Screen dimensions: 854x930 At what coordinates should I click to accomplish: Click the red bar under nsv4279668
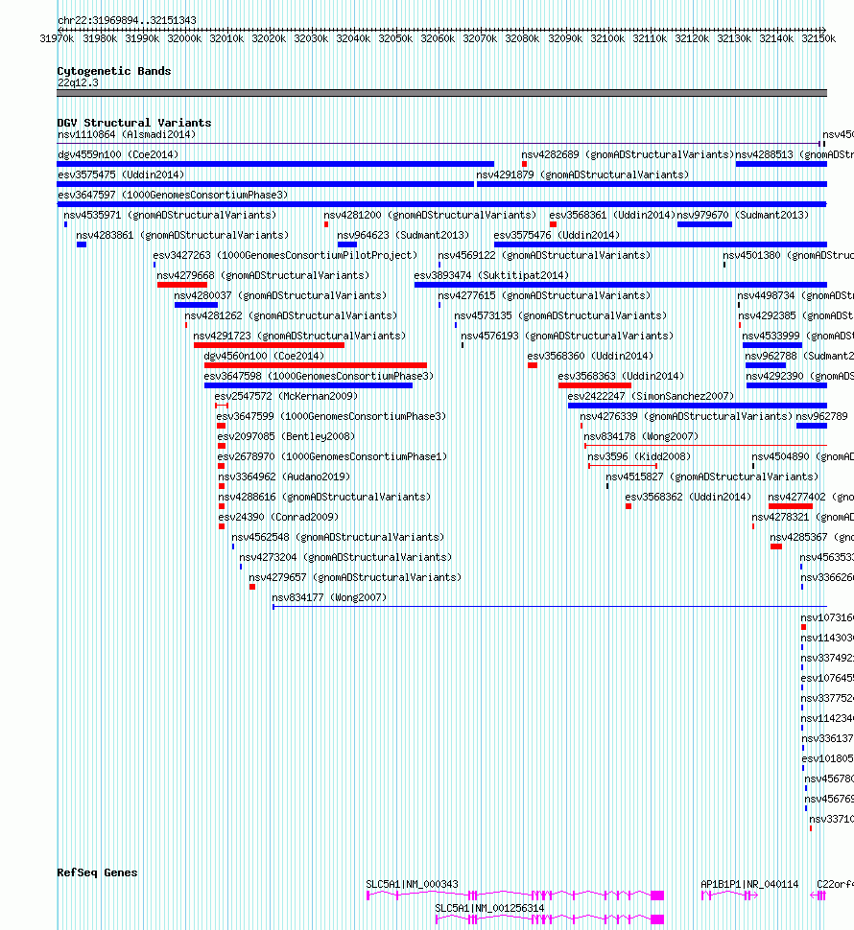pos(182,286)
